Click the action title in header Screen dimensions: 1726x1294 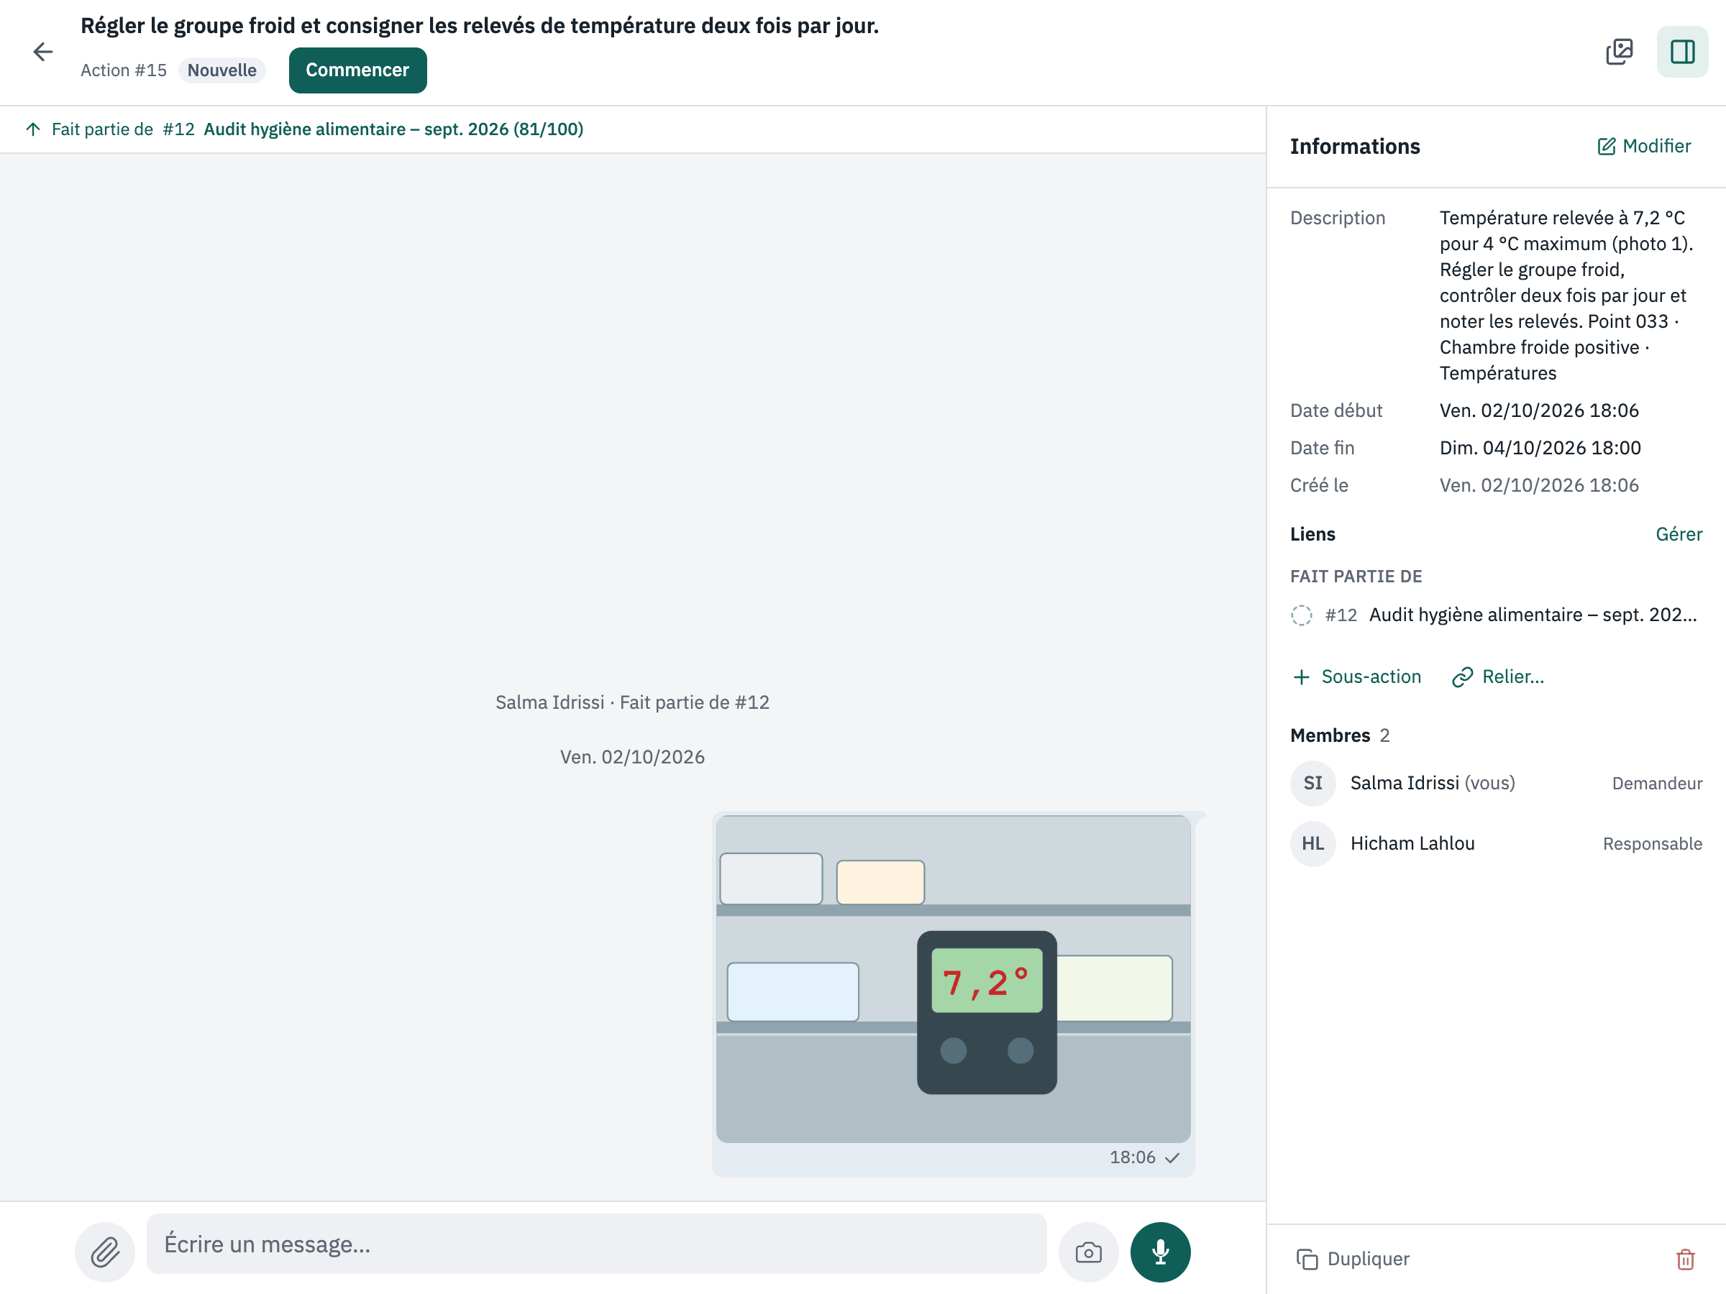tap(480, 26)
